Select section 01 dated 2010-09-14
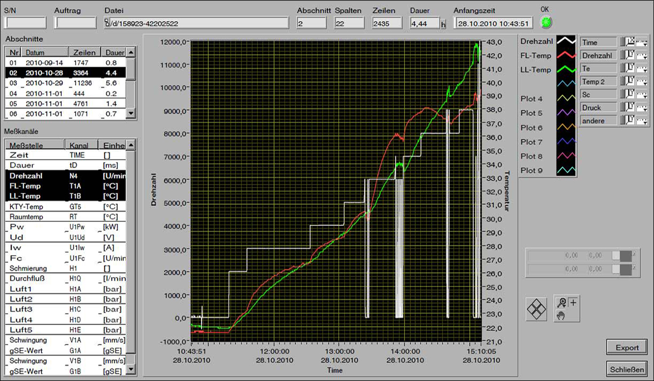Screen dimensions: 654x381 (x=65, y=63)
